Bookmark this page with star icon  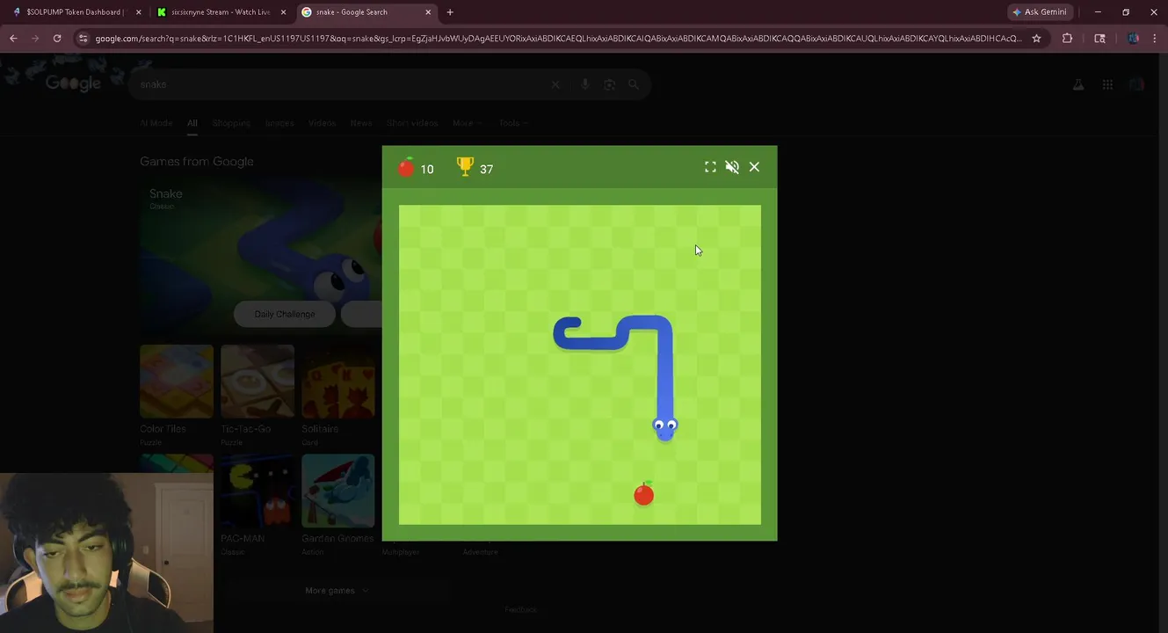tap(1036, 39)
